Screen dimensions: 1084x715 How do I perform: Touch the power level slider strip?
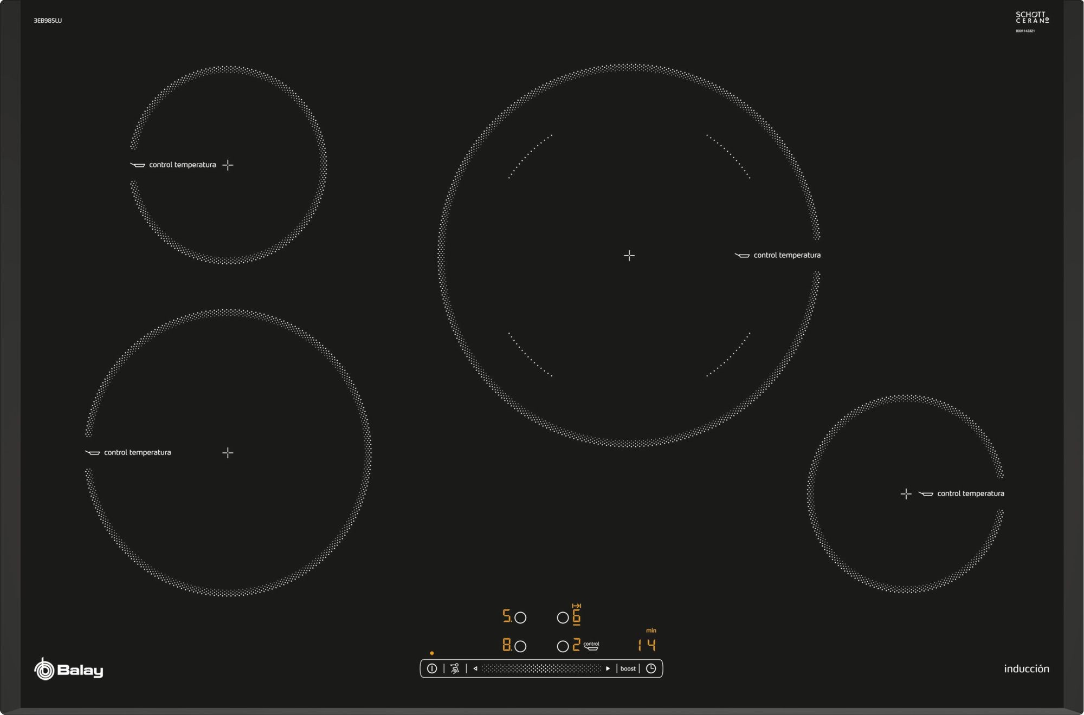[541, 668]
